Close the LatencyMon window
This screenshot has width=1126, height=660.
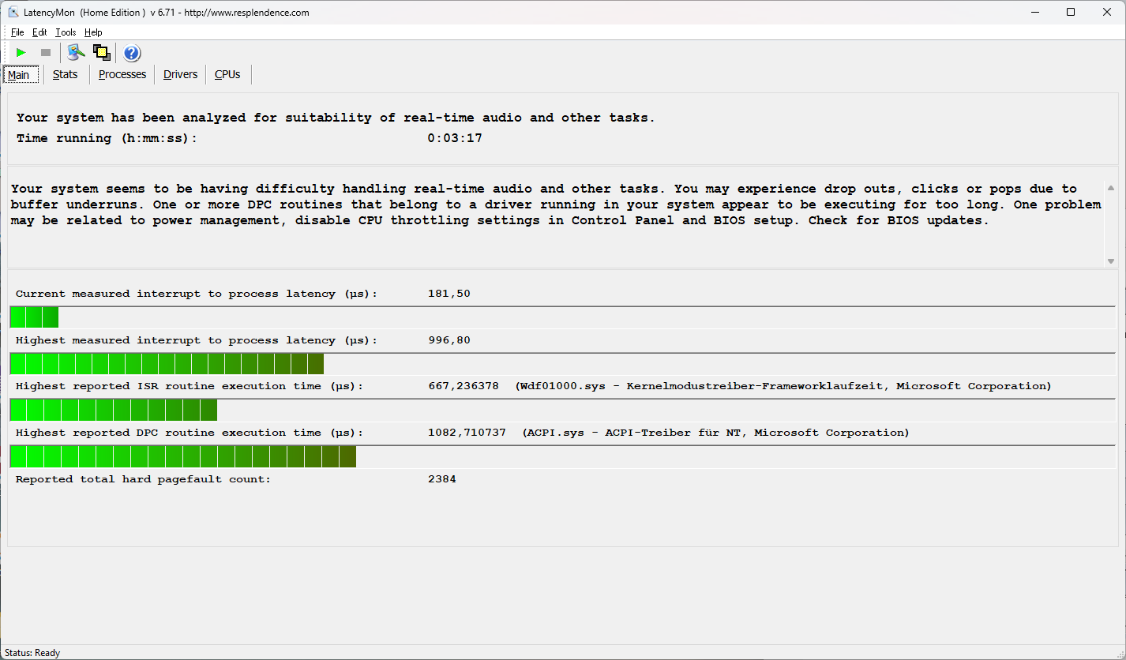[x=1107, y=12]
